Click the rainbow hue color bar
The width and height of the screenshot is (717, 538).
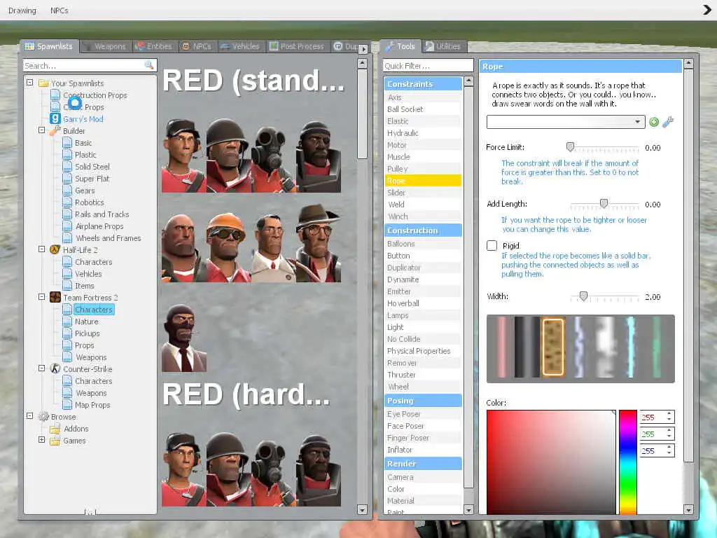tap(628, 462)
